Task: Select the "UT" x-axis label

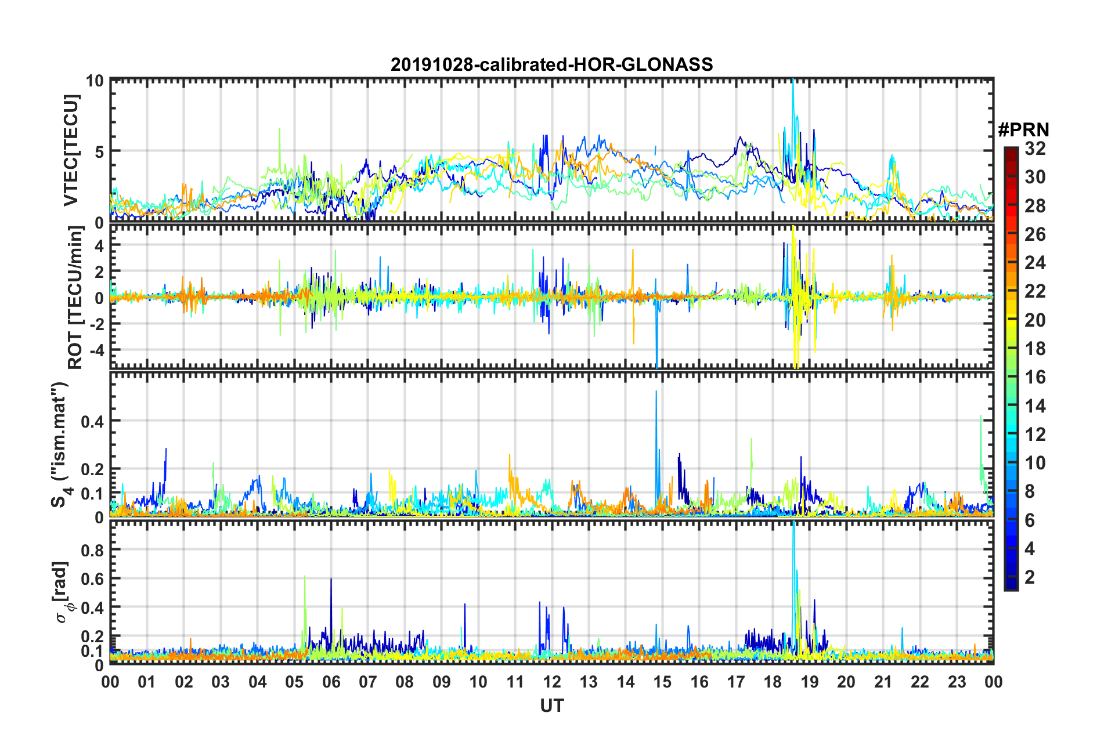Action: tap(552, 706)
